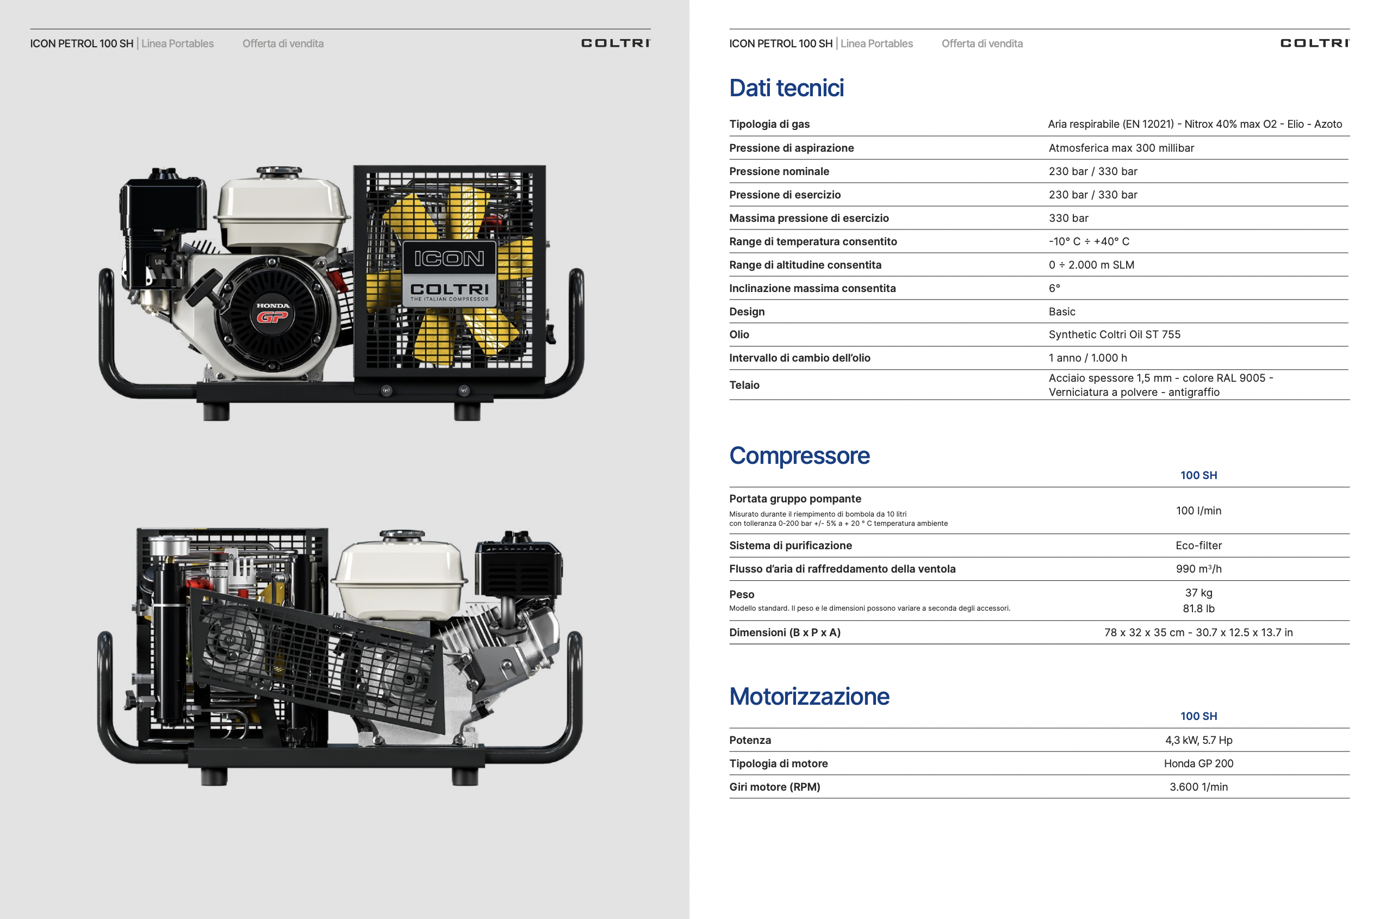The width and height of the screenshot is (1380, 919).
Task: Click the Dati tecnici heading
Action: click(786, 88)
